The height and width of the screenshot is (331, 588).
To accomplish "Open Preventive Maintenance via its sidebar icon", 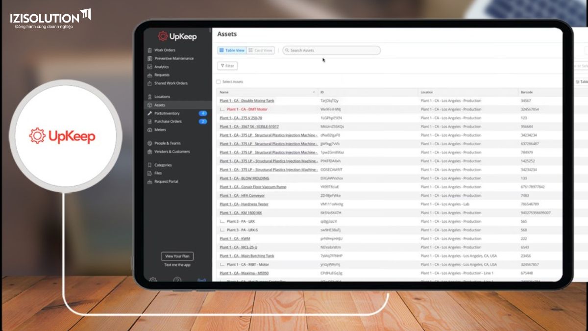I will coord(150,58).
